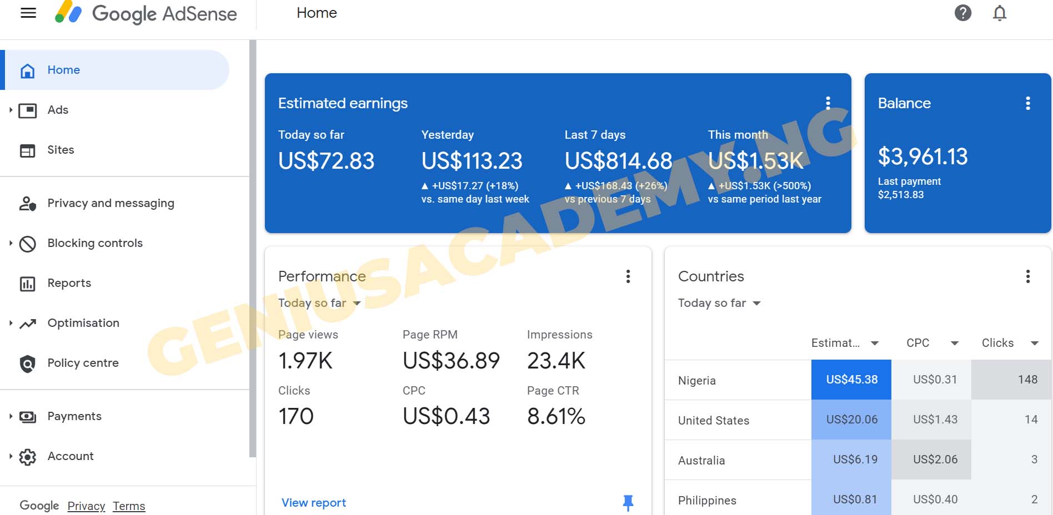Click the sidebar vertical scrollbar

click(253, 250)
